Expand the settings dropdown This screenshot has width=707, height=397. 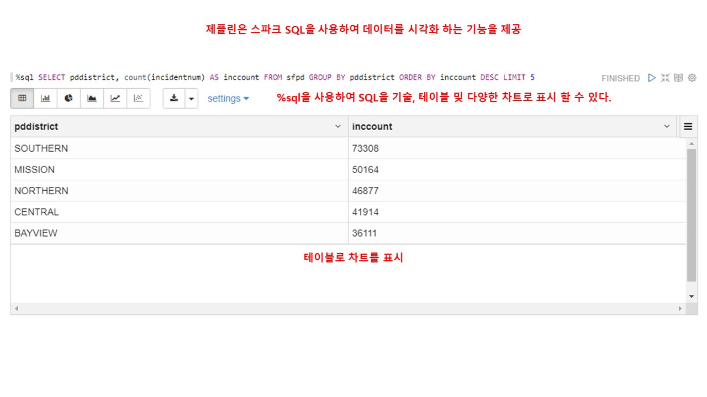228,98
